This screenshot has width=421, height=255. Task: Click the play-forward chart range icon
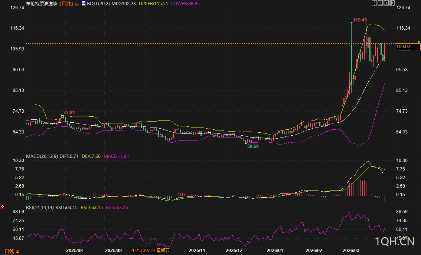[386, 3]
